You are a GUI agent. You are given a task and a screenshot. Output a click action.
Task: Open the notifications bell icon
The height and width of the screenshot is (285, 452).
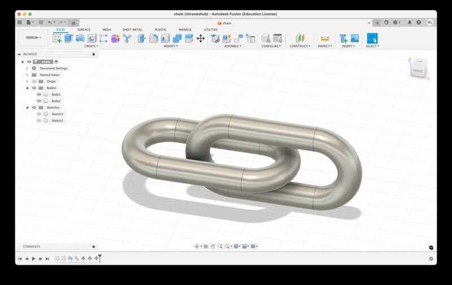[409, 23]
